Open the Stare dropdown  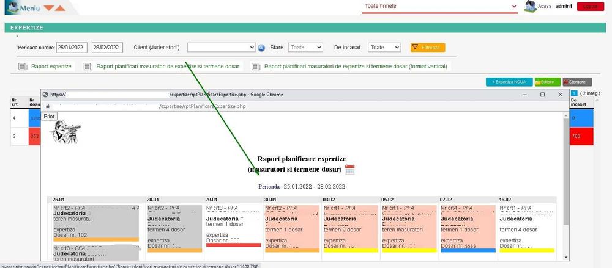pos(305,48)
